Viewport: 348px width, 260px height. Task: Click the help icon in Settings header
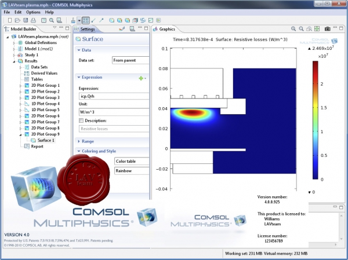coord(132,29)
